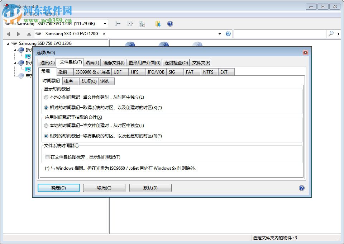Enable the 显示时间戳记 checkbox for file system icons

(47, 157)
